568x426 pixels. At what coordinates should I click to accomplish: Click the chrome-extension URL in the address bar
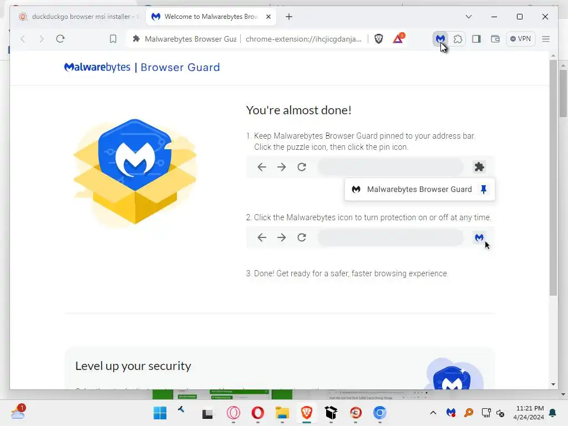click(x=303, y=39)
